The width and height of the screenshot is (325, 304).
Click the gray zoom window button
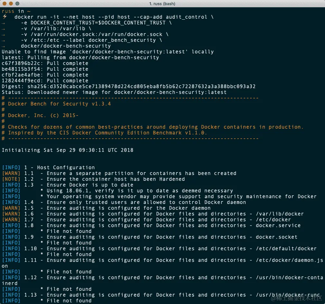coord(17,4)
